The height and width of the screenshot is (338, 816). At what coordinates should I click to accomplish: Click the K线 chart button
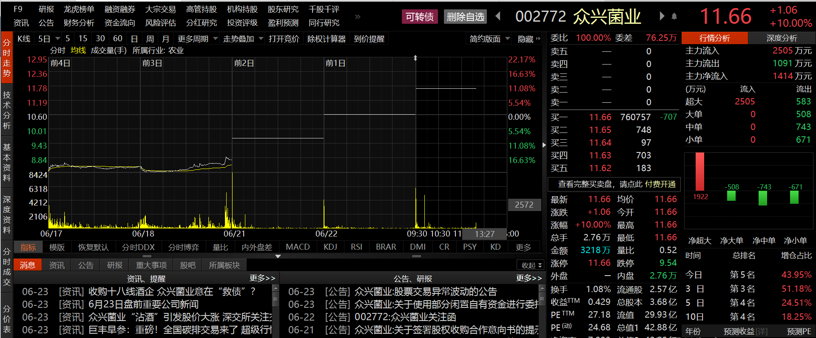coord(24,39)
